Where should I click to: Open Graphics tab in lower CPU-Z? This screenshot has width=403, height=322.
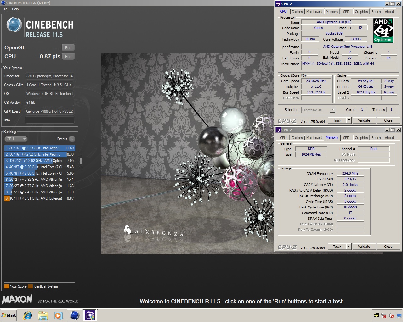[x=361, y=138]
